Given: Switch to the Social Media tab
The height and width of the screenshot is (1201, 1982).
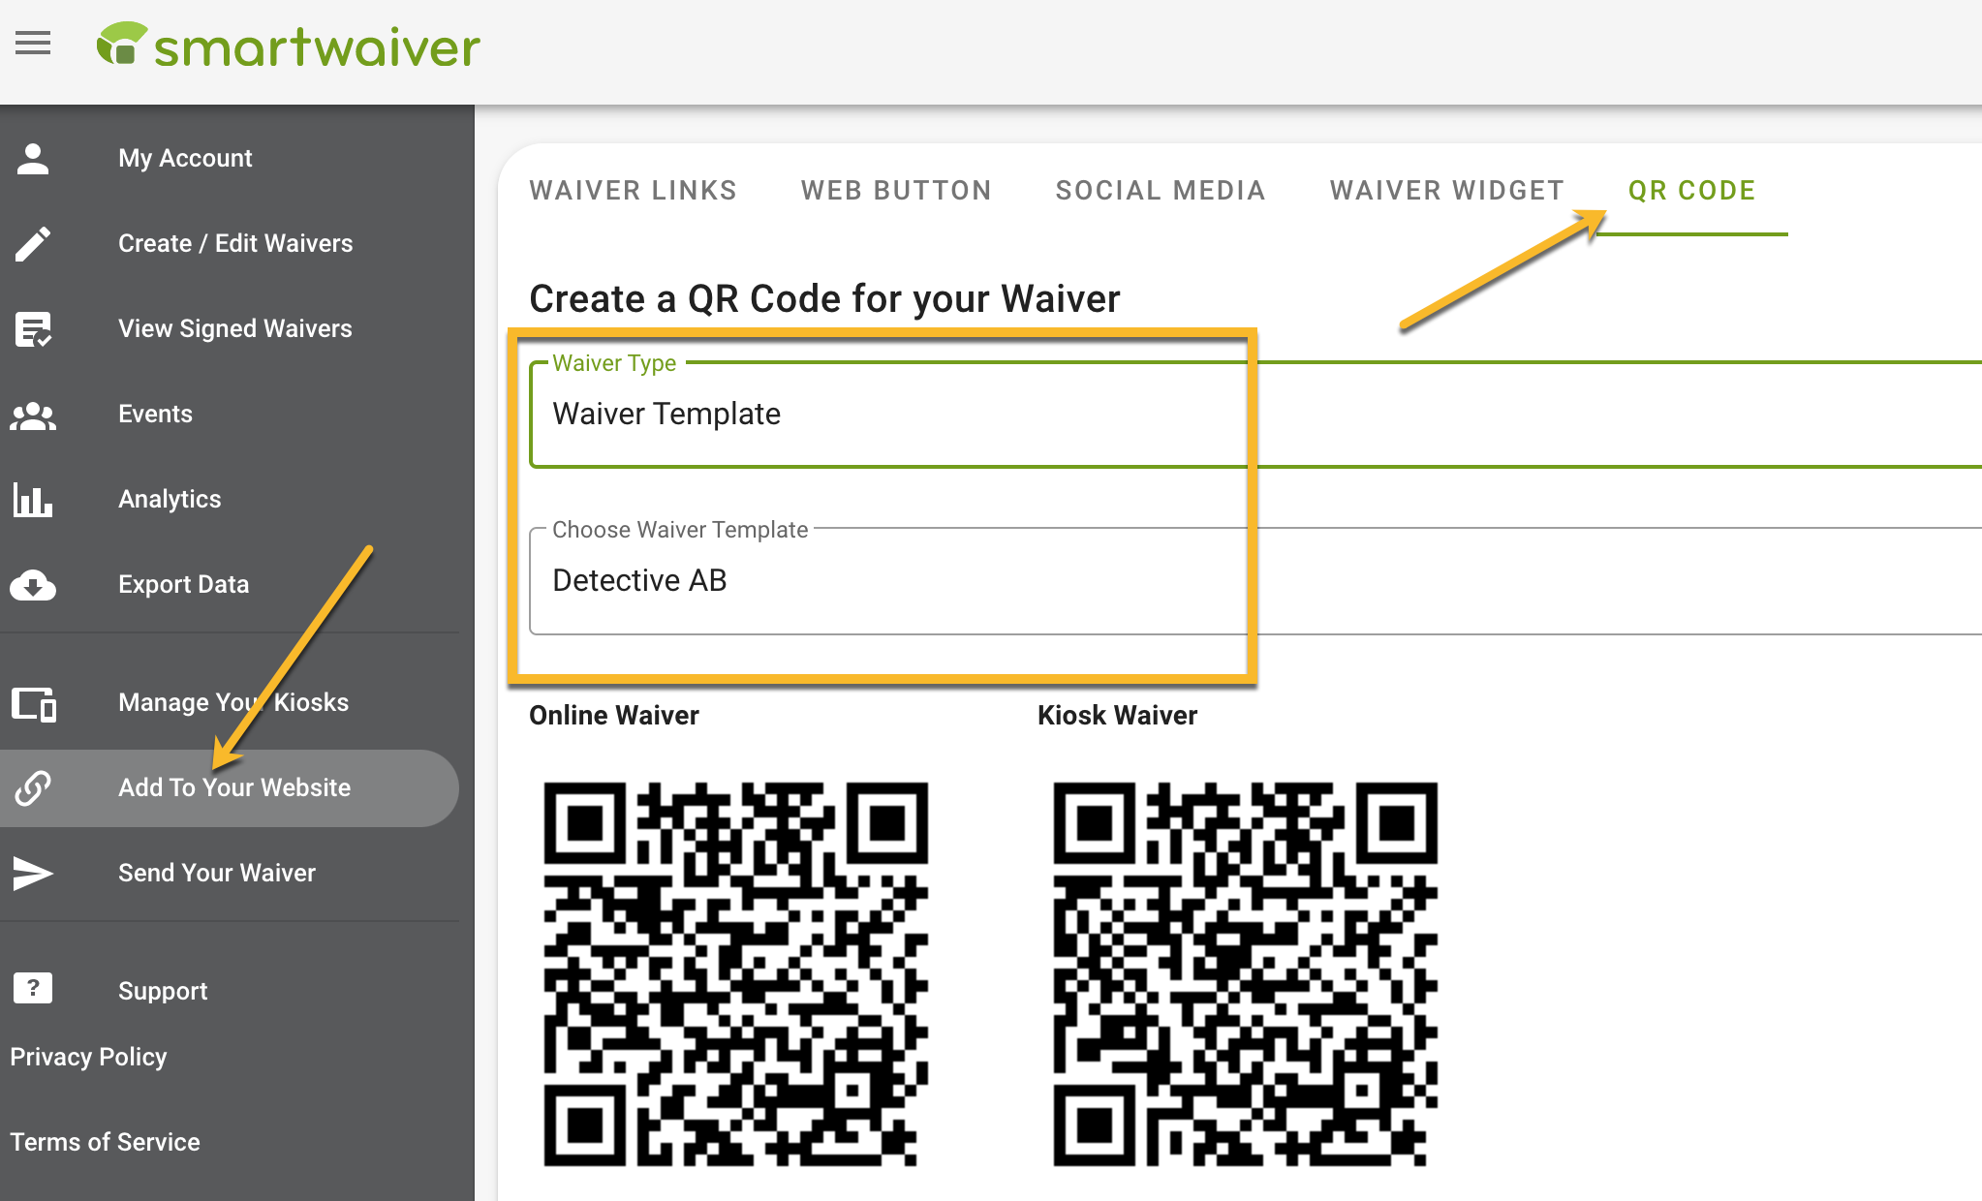Looking at the screenshot, I should coord(1161,191).
